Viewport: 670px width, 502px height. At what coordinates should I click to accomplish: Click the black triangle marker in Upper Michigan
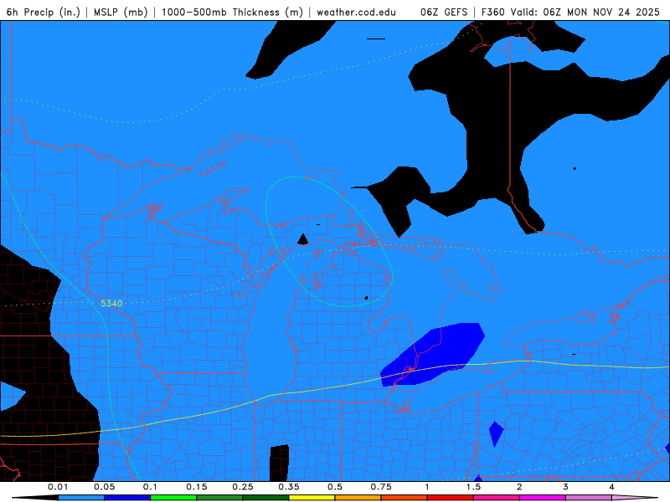302,240
